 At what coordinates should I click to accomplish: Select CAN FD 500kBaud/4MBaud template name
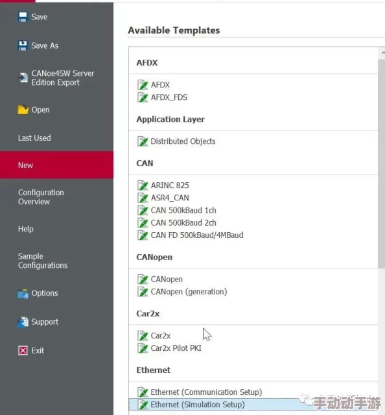(197, 235)
